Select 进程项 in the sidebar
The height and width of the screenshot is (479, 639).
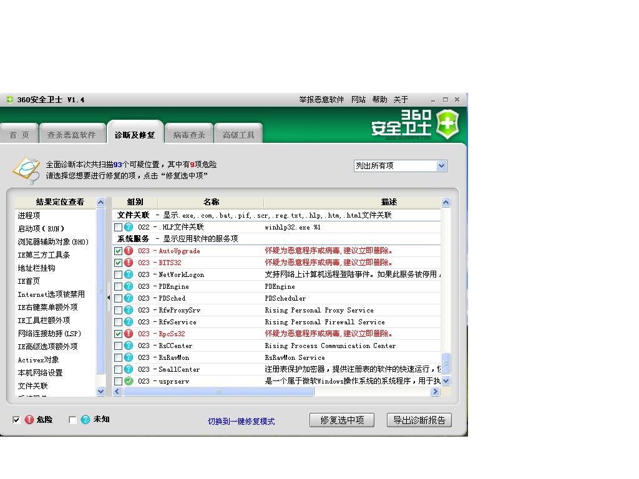pos(29,215)
